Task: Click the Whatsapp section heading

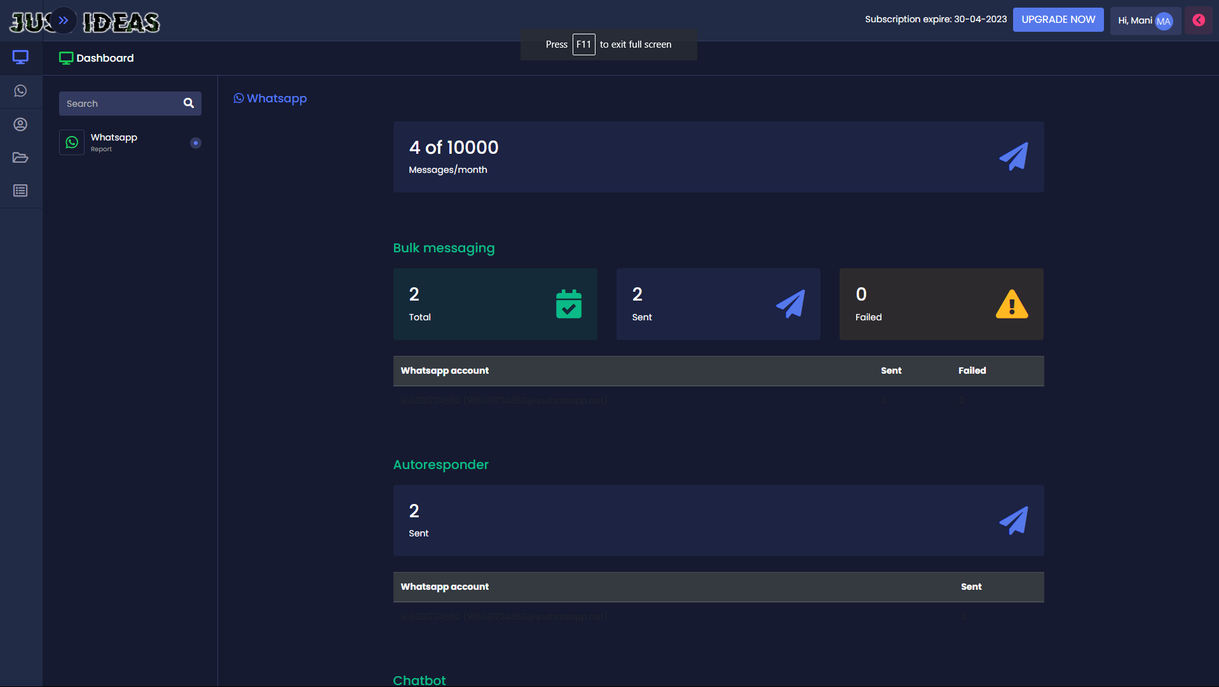Action: [x=270, y=99]
